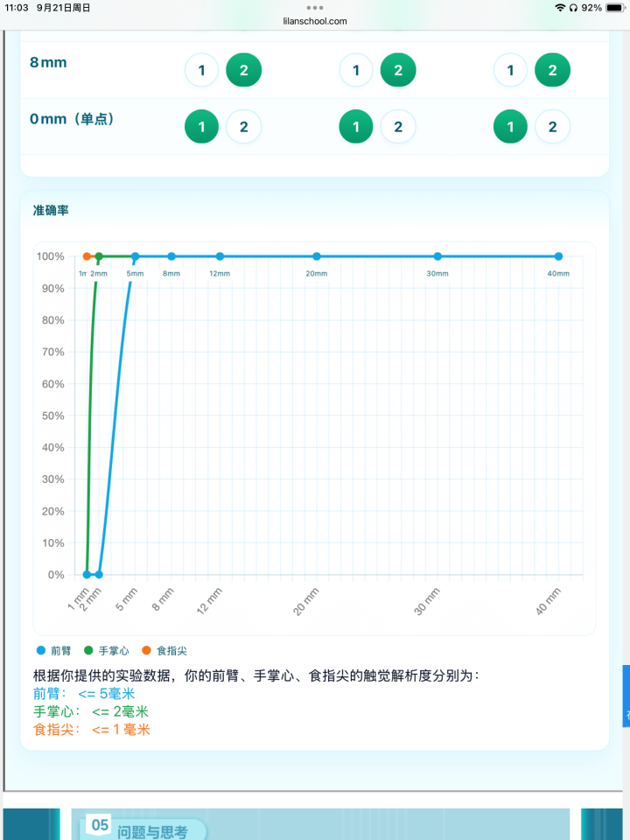Open the three-dot multitasking menu at top
Screen dimensions: 630x840
coord(315,7)
